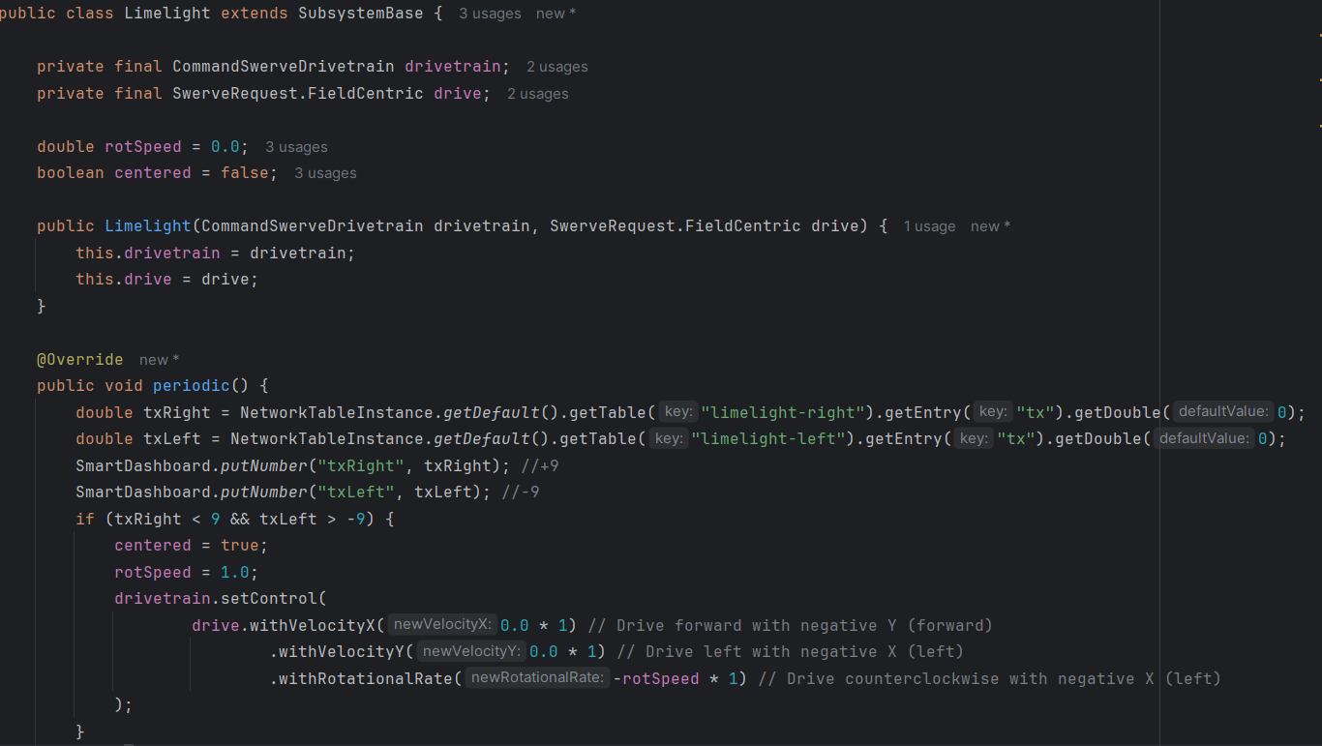Show "3 usages" for the centered field
Viewport: 1322px width, 746px height.
[325, 173]
